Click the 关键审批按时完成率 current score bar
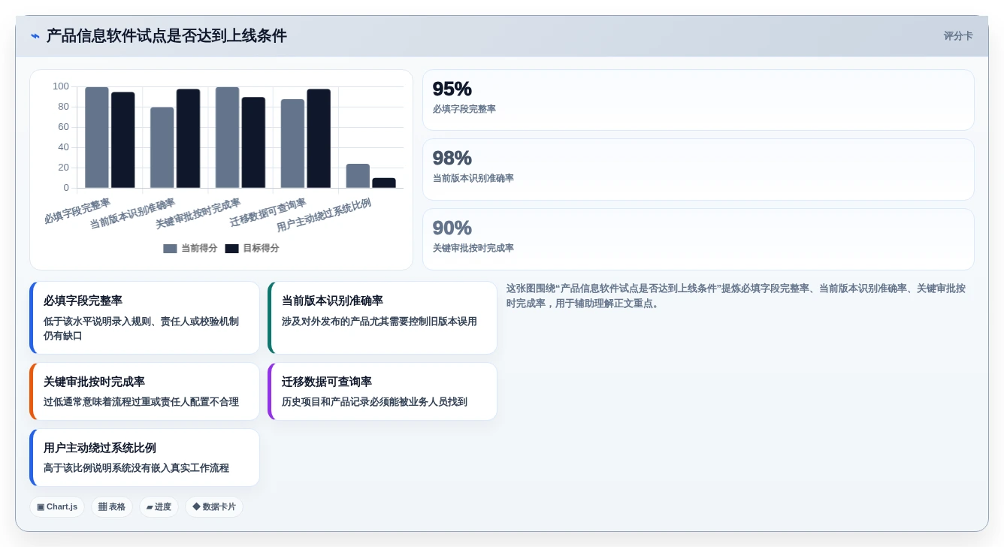The width and height of the screenshot is (1004, 547). pyautogui.click(x=228, y=138)
